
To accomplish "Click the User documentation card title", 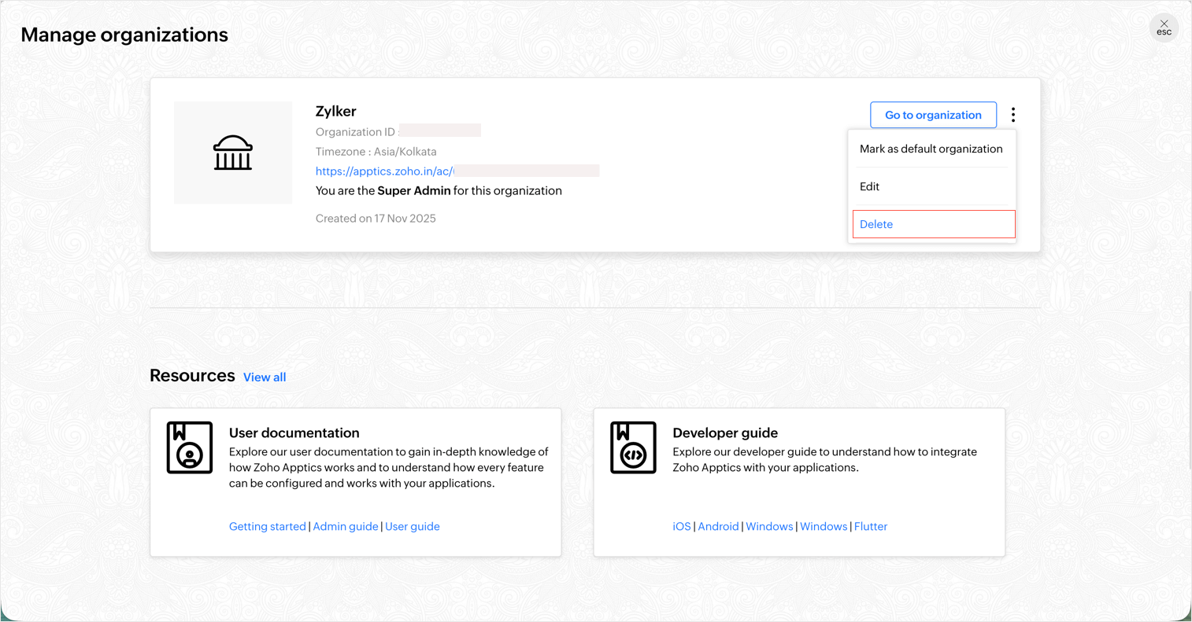I will [294, 432].
